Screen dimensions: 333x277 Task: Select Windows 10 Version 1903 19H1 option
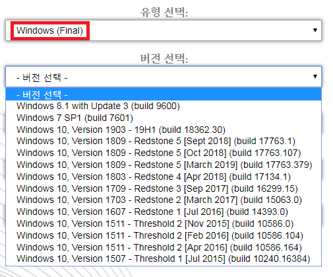tap(164, 130)
